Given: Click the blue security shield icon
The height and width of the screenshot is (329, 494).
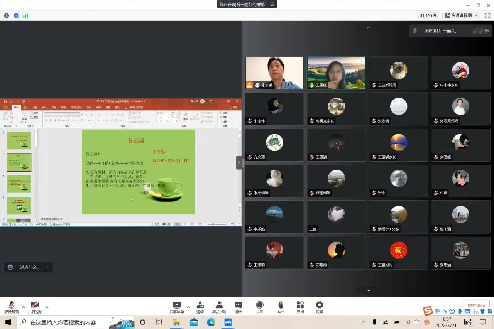Looking at the screenshot, I should pos(16,16).
